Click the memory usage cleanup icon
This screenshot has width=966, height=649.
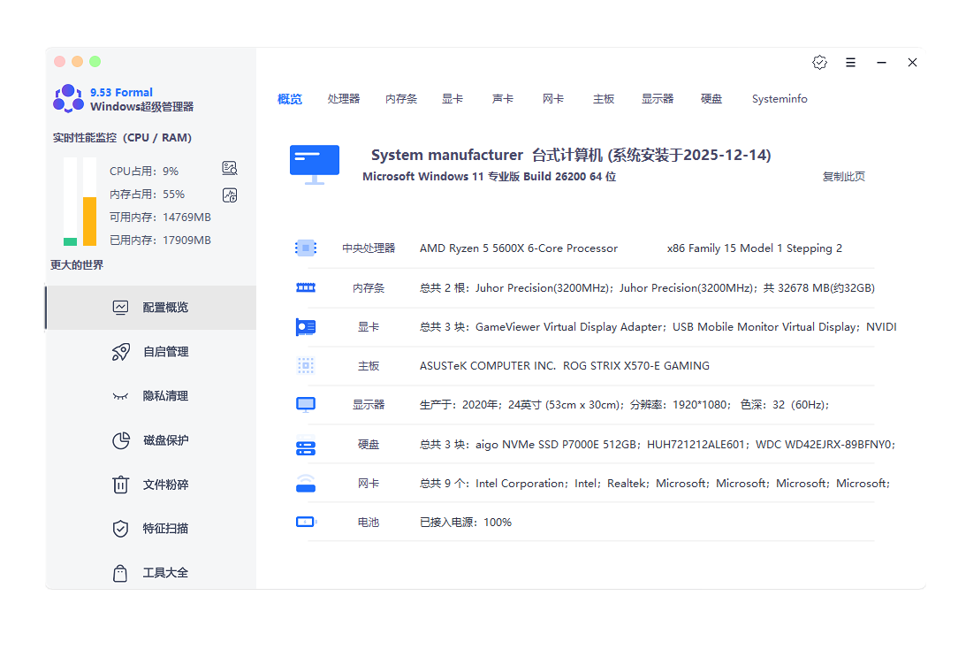(230, 195)
